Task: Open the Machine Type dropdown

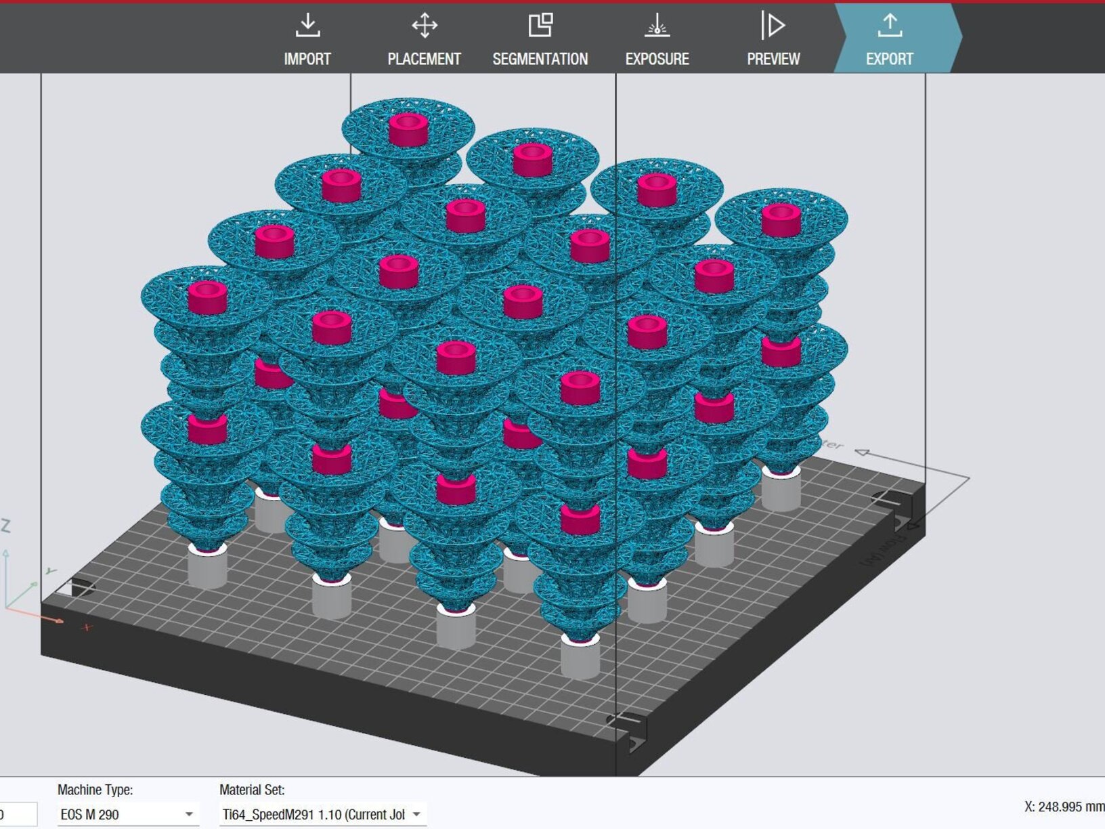Action: pos(188,814)
